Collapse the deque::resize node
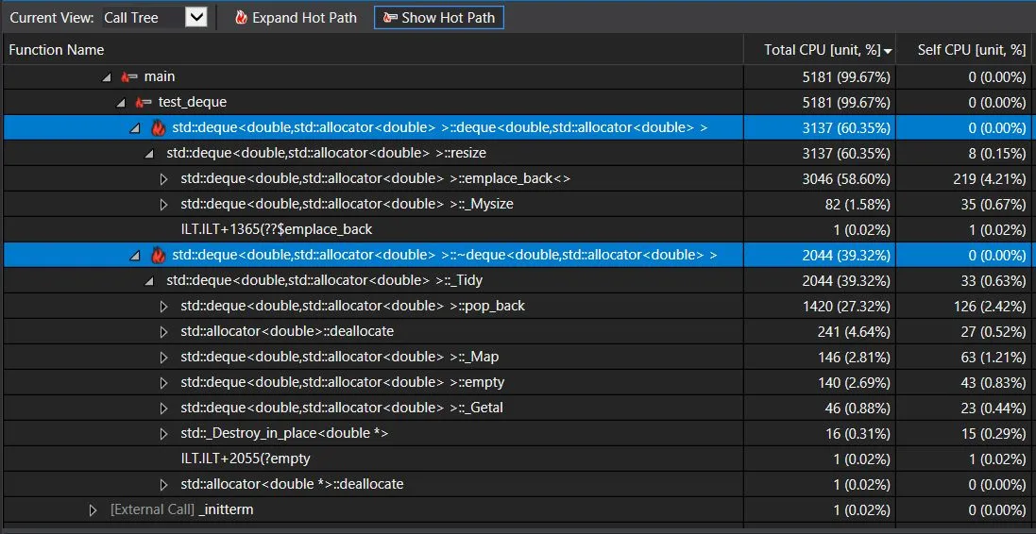Screen dimensions: 1036x534 pos(149,154)
